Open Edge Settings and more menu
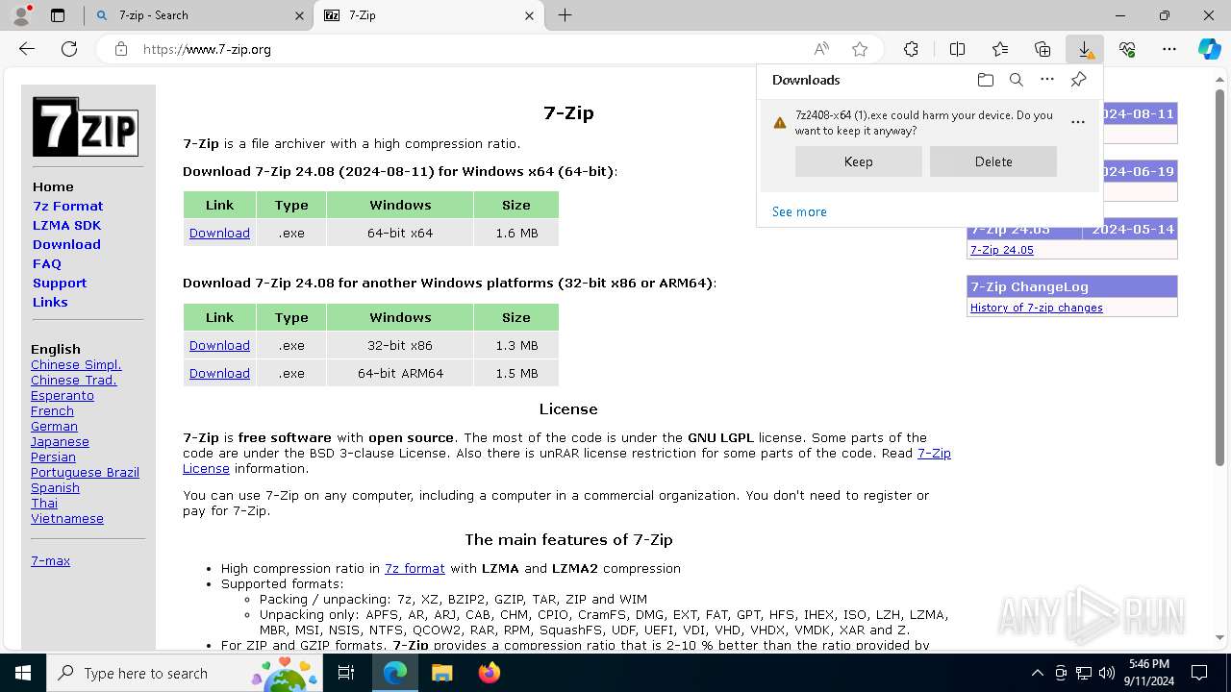The image size is (1231, 692). point(1169,49)
